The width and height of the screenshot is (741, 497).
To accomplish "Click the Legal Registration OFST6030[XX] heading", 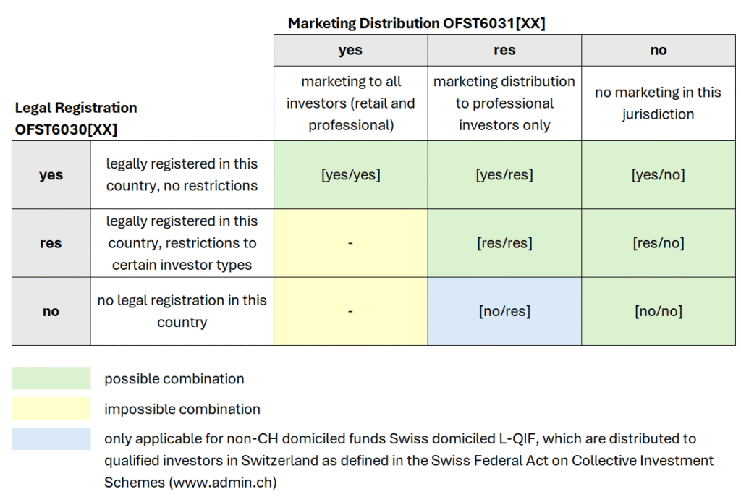I will click(76, 119).
